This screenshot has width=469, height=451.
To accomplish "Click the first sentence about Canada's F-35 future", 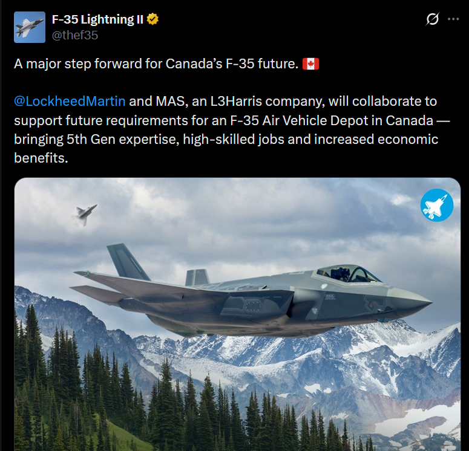I will click(x=156, y=63).
